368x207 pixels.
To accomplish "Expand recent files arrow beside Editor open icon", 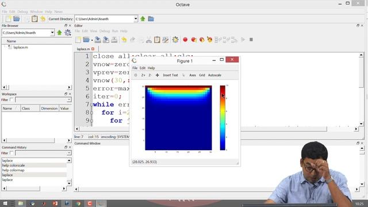I will 92,40.
